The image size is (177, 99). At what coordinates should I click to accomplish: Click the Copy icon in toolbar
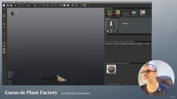pos(44,5)
